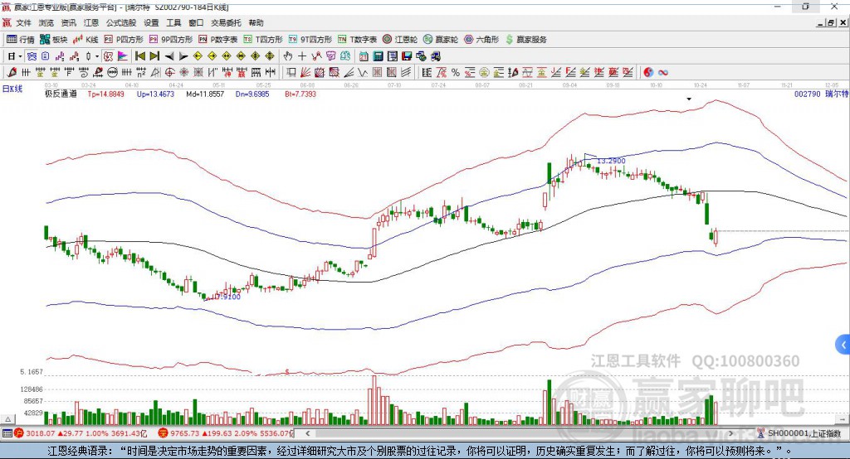Image resolution: width=850 pixels, height=459 pixels.
Task: Click the SH000001 上证指数 status entry
Action: pyautogui.click(x=799, y=433)
